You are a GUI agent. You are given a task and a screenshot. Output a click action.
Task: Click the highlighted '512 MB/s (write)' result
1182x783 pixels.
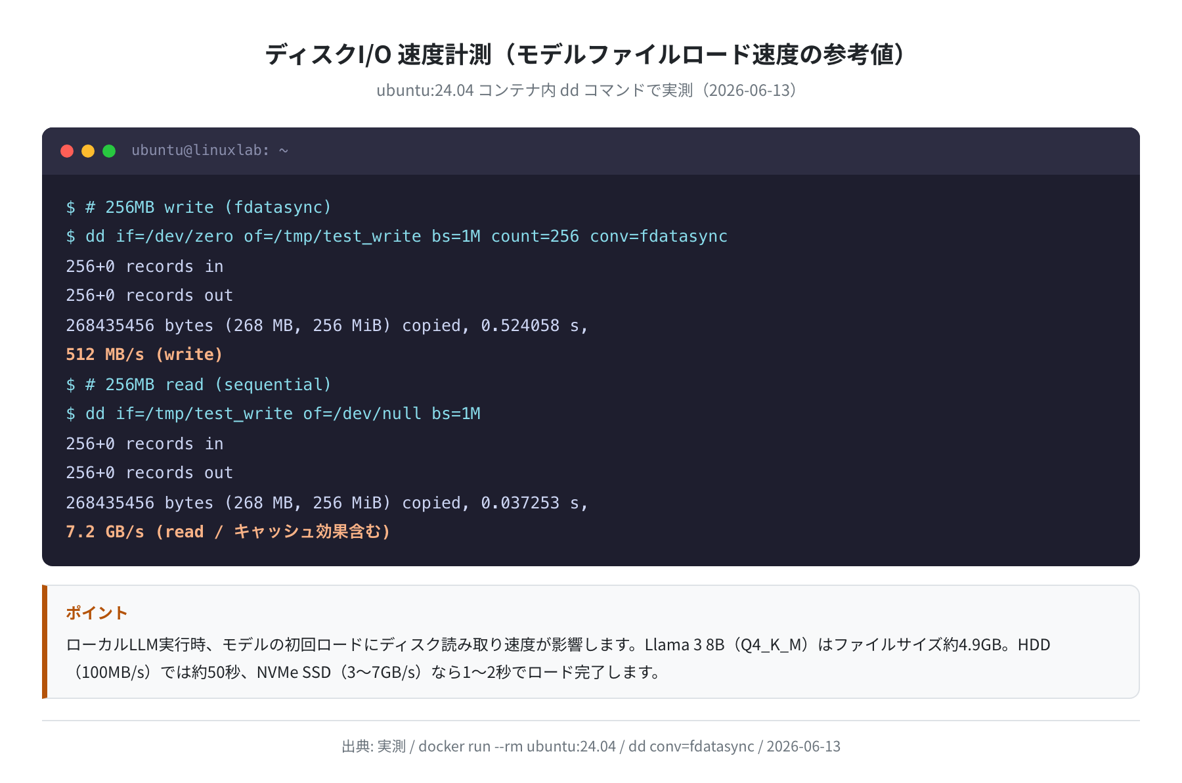pos(144,355)
